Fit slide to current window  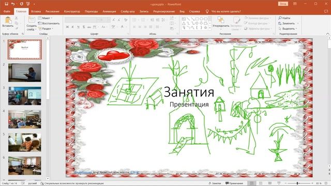pos(326,183)
